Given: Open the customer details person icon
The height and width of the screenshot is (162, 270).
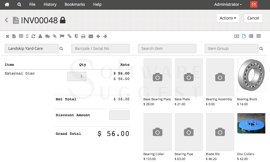Looking at the screenshot, I should (40, 36).
